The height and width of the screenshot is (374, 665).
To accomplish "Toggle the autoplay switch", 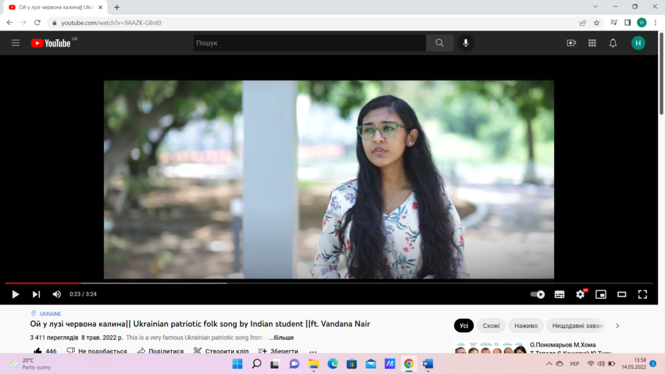I will pyautogui.click(x=538, y=294).
